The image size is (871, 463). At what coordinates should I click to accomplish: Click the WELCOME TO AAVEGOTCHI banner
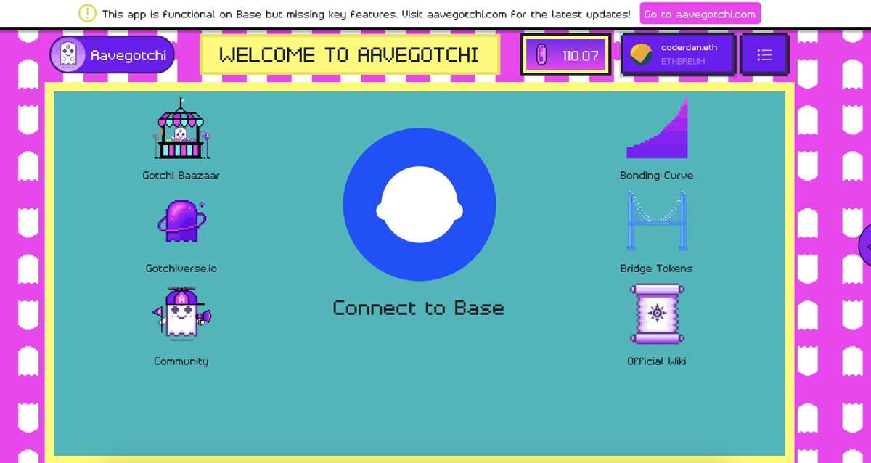pos(349,55)
